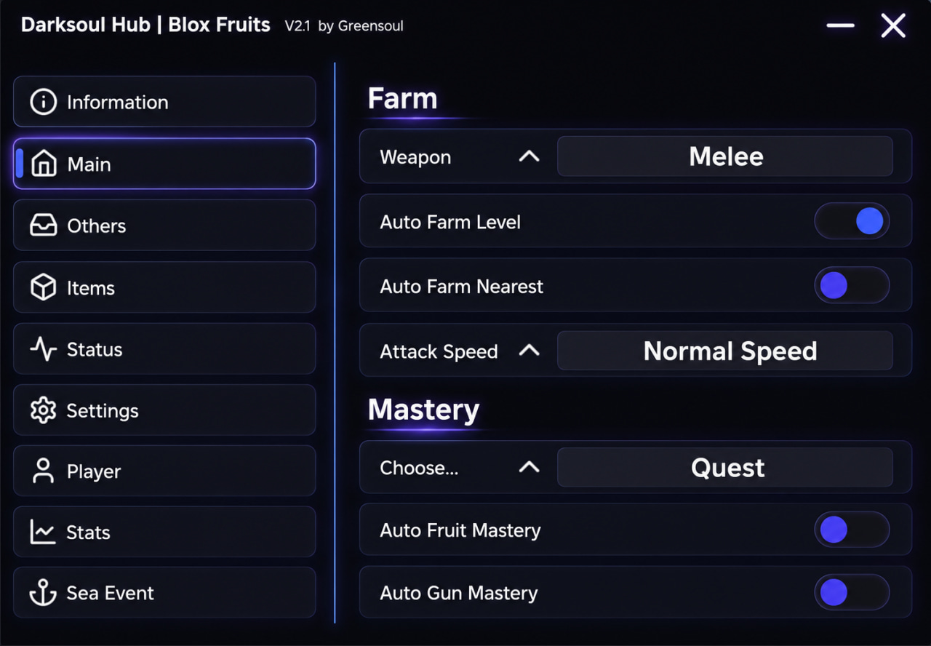Click the inbox tray icon beside Others

click(43, 226)
